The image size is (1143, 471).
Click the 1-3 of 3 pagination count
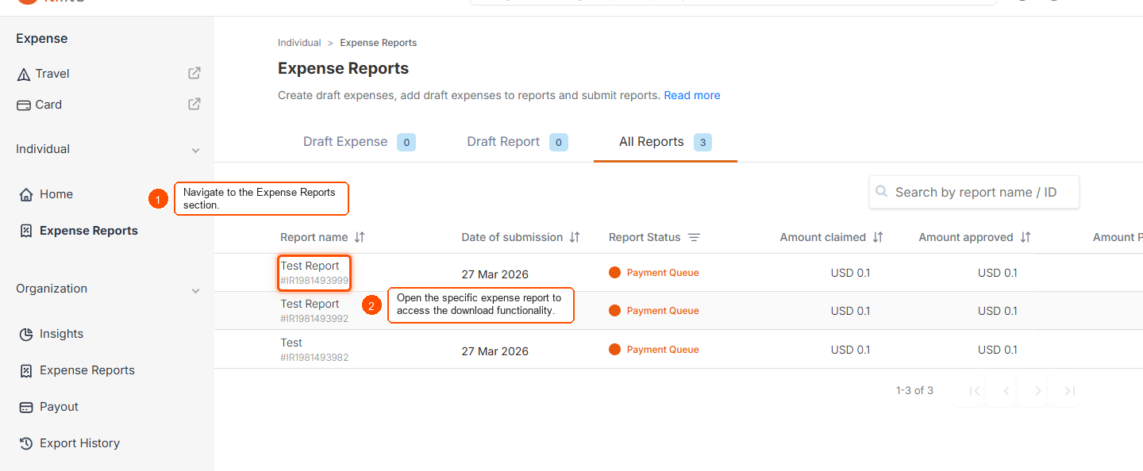[x=914, y=391]
